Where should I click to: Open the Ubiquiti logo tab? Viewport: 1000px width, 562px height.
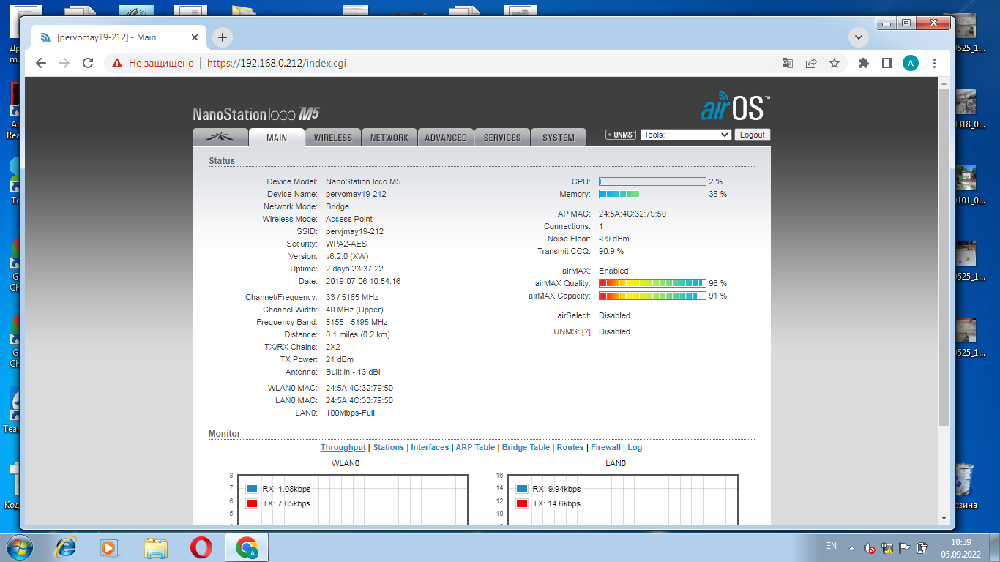220,138
